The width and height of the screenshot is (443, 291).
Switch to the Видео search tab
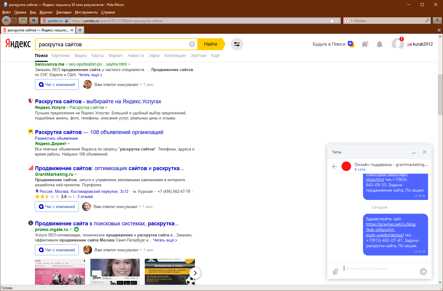pyautogui.click(x=81, y=56)
